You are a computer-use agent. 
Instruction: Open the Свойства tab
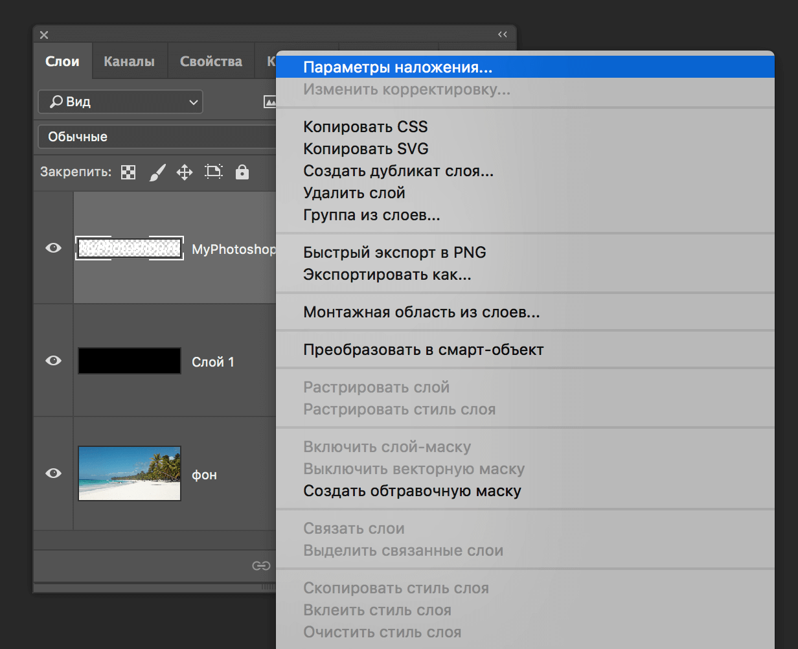[211, 62]
